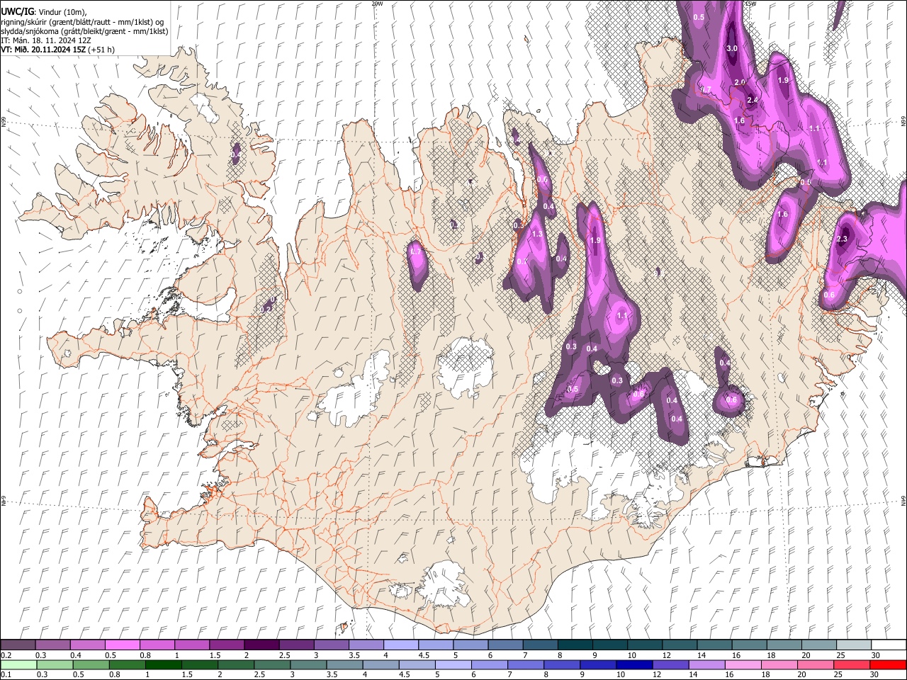The image size is (907, 680).
Task: Select the darkest green 1–1.5 rain swatch
Action: [164, 665]
